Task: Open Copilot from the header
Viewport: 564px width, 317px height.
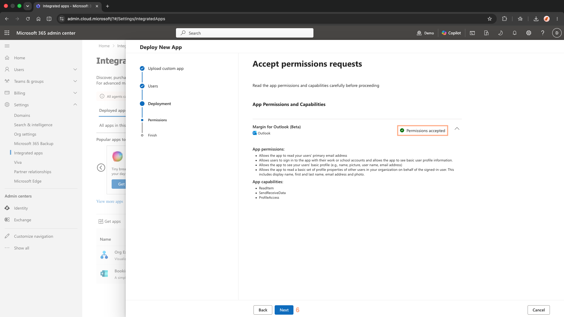Action: (x=451, y=33)
